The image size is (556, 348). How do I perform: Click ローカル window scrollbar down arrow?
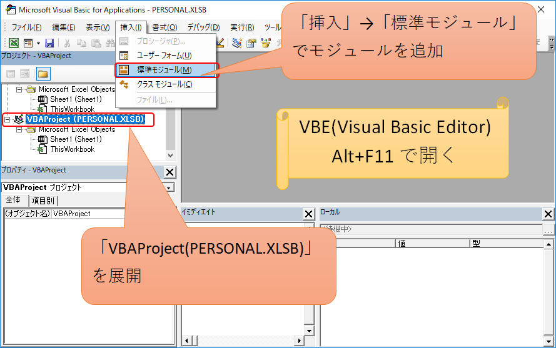pyautogui.click(x=548, y=341)
